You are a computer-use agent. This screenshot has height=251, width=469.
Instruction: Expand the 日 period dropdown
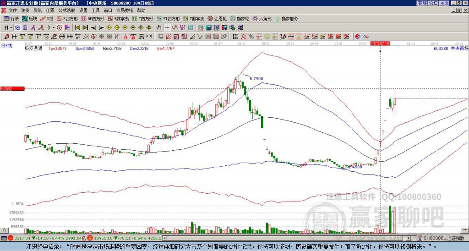tap(11, 28)
